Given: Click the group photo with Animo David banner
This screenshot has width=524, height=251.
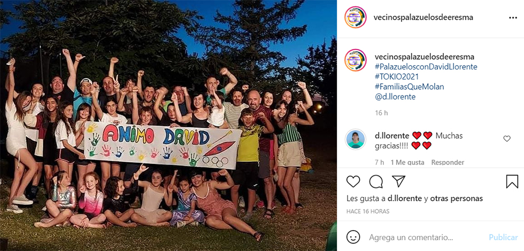Looking at the screenshot, I should click(x=168, y=126).
